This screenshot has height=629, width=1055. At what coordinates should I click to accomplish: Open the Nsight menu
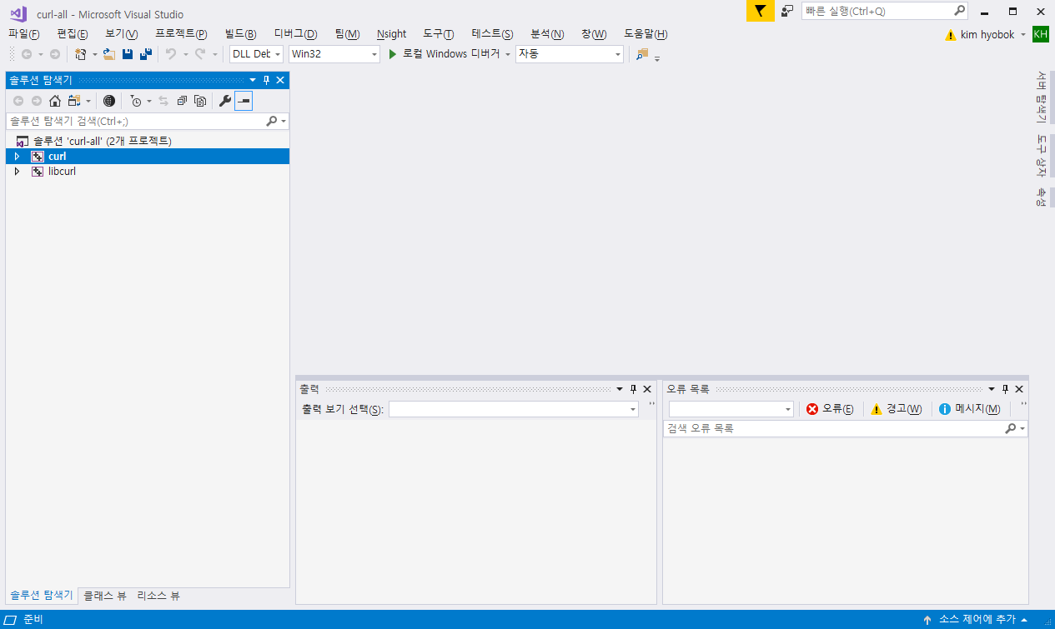(391, 33)
